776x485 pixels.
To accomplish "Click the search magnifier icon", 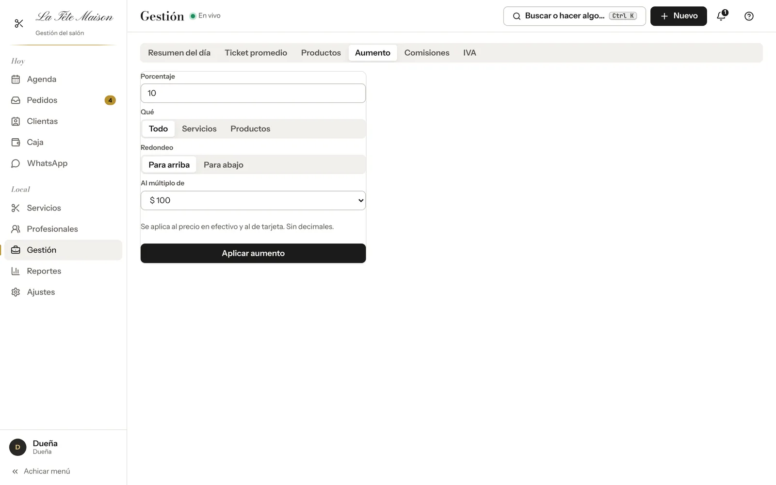I will click(517, 16).
